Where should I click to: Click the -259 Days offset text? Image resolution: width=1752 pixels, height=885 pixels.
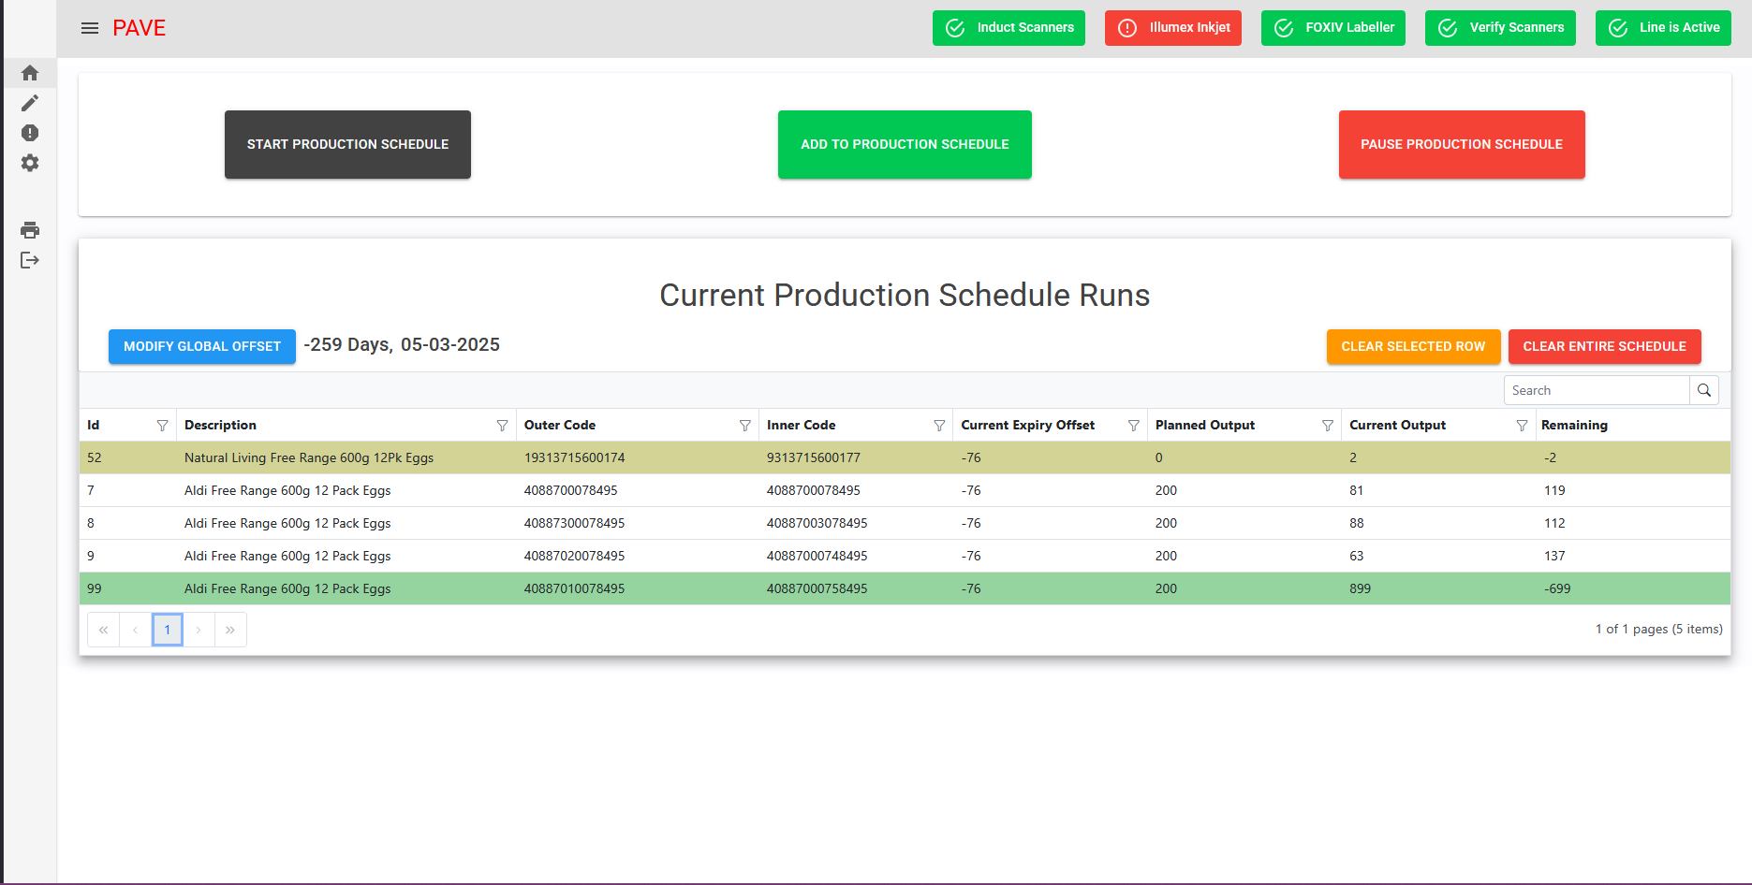pos(348,344)
